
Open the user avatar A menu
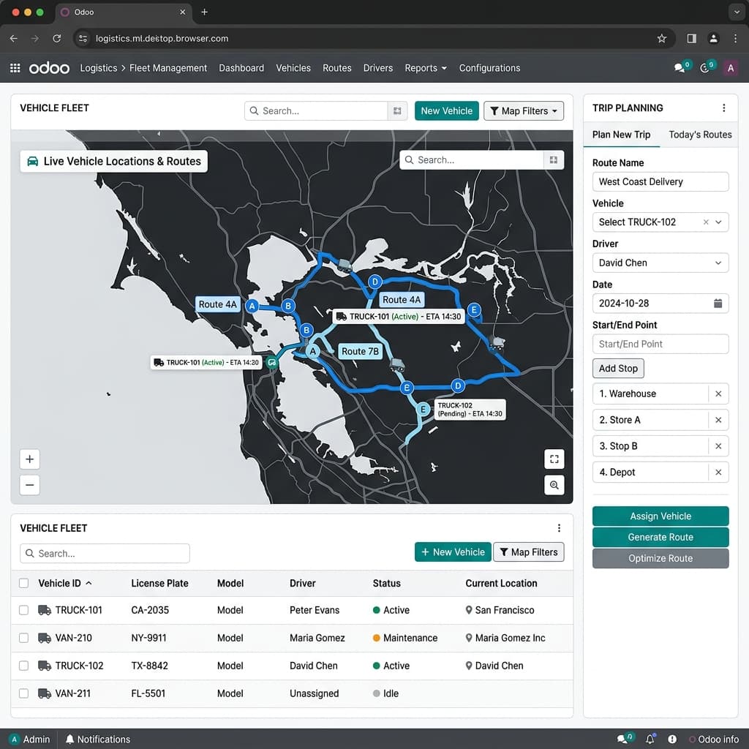[730, 68]
